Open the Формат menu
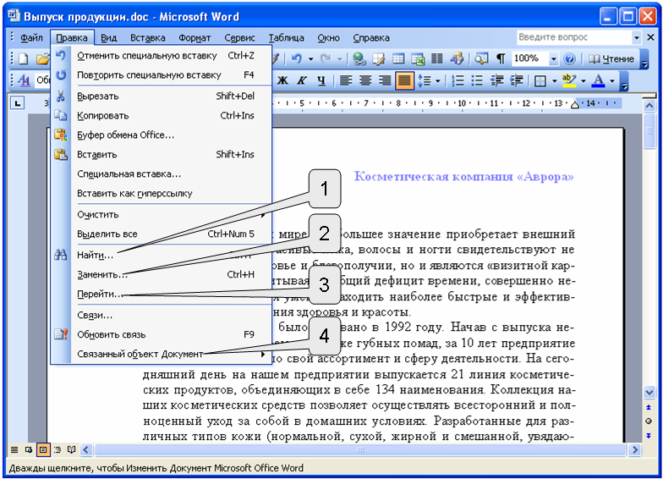Screen dimensions: 663x479 [195, 37]
